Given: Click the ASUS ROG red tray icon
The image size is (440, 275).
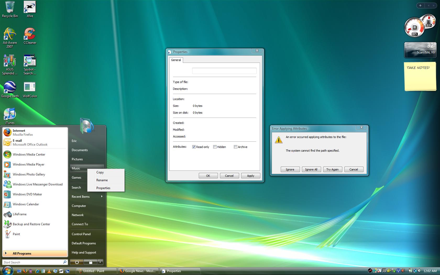Looking at the screenshot, I should (370, 271).
